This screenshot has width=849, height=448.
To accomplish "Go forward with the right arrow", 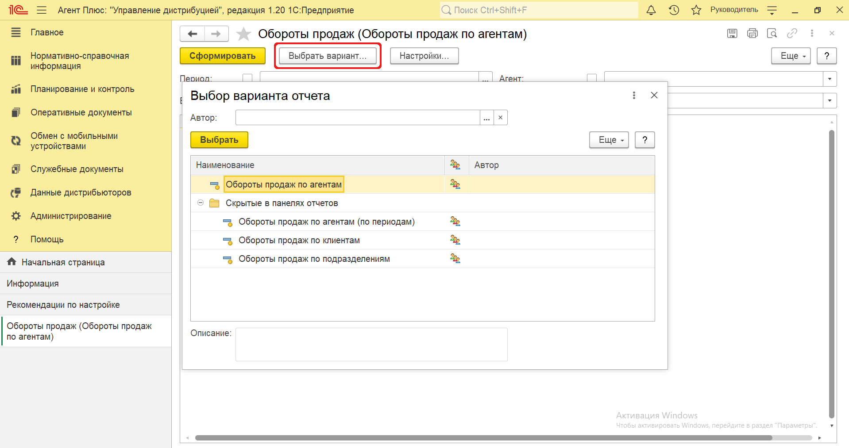I will pos(216,34).
